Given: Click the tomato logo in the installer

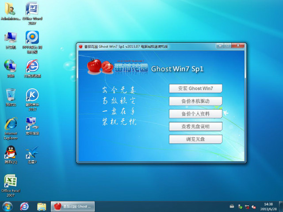Looking at the screenshot, I should [x=100, y=66].
